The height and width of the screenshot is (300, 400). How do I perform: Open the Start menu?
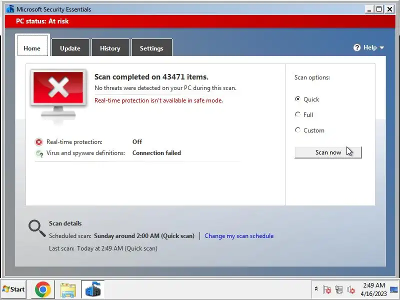13,289
